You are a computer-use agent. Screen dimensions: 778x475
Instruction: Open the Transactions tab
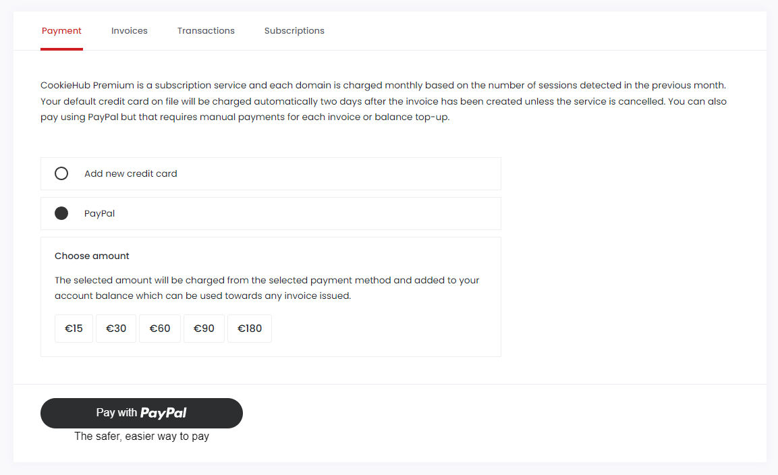click(x=206, y=30)
